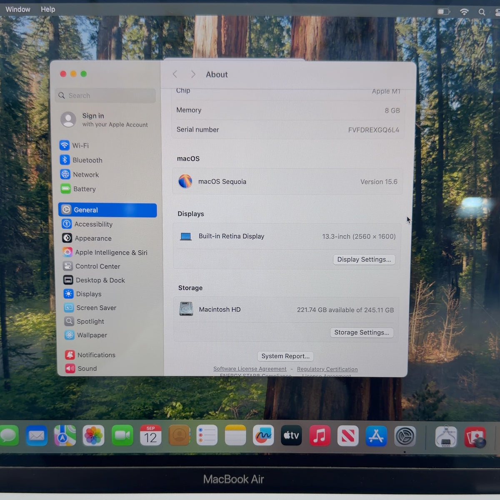This screenshot has height=500, width=500.
Task: Open Apple Intelligence & Siri settings
Action: tap(105, 252)
